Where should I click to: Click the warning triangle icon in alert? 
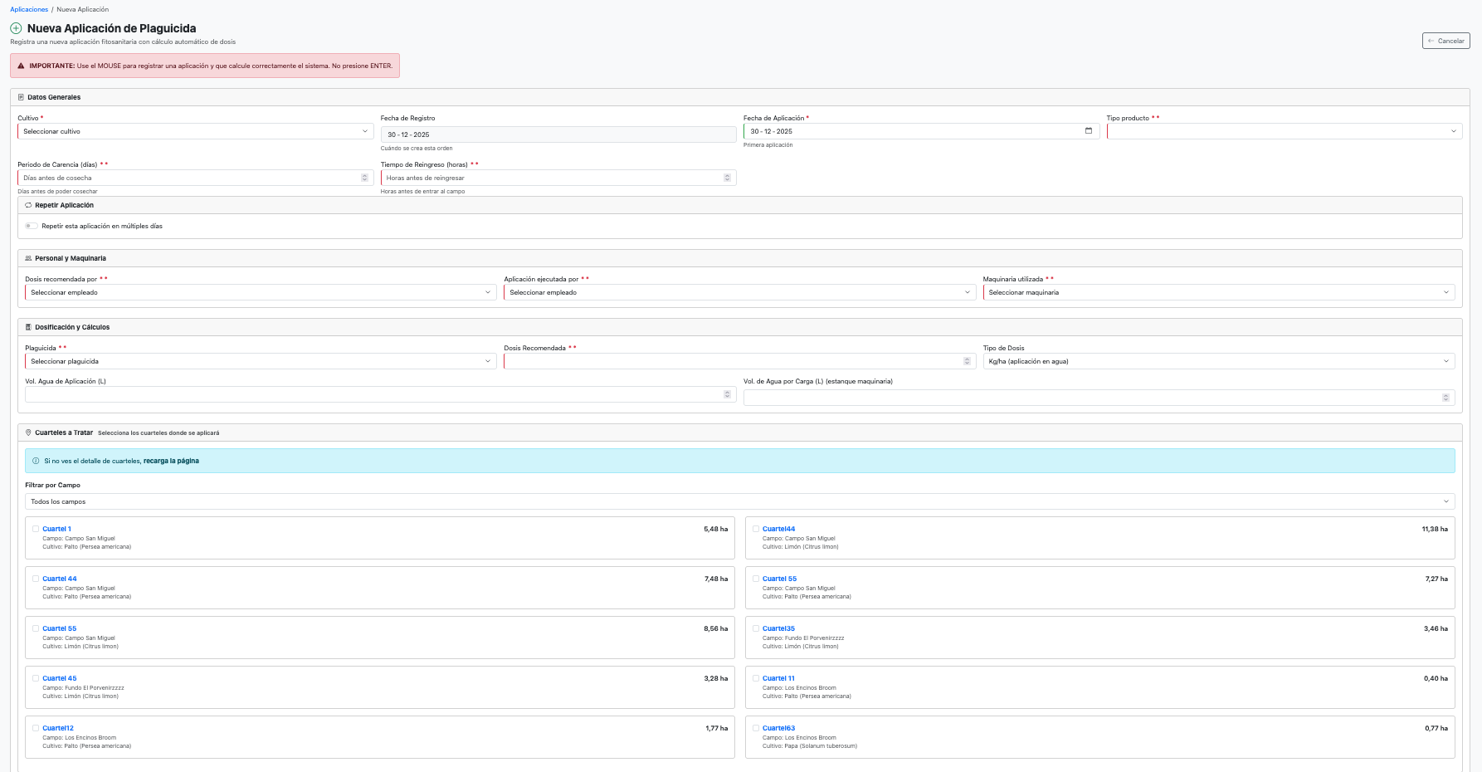pyautogui.click(x=21, y=66)
